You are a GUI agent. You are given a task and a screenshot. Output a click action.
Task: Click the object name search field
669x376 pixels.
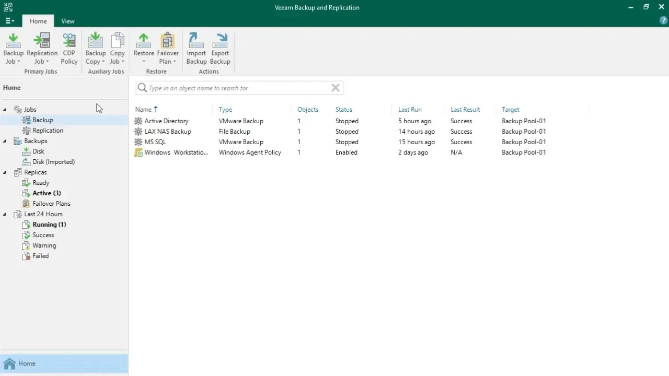point(235,88)
